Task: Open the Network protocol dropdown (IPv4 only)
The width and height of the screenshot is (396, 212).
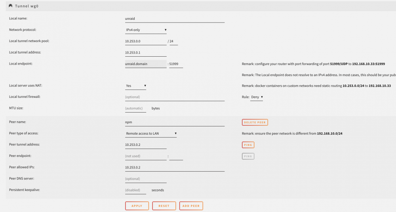Action: (146, 30)
